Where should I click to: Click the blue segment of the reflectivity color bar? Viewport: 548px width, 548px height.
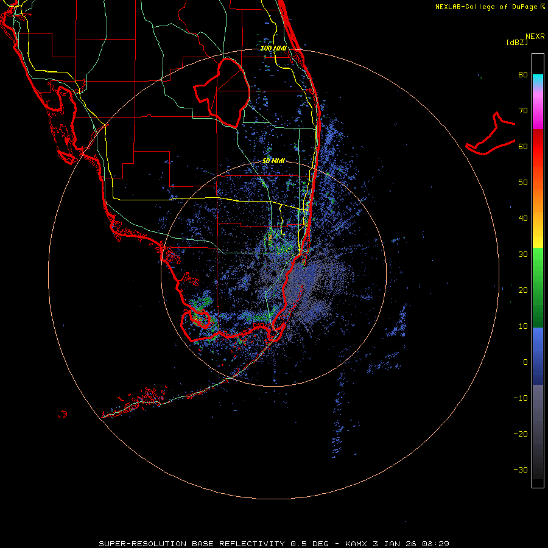(538, 356)
